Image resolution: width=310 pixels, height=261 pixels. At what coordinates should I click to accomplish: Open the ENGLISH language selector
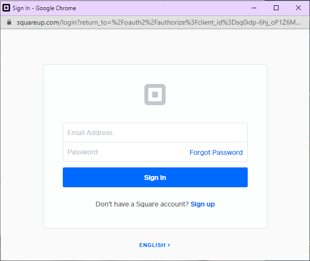point(153,245)
